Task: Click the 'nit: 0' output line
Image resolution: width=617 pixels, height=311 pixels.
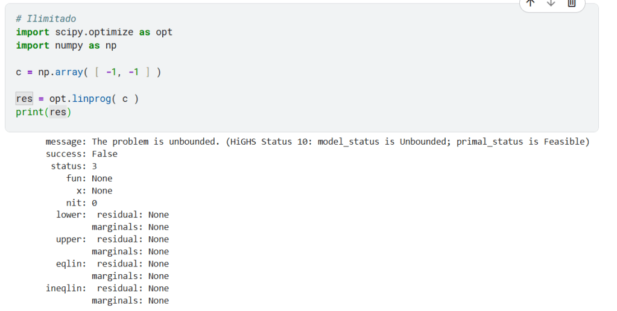Action: pos(81,203)
